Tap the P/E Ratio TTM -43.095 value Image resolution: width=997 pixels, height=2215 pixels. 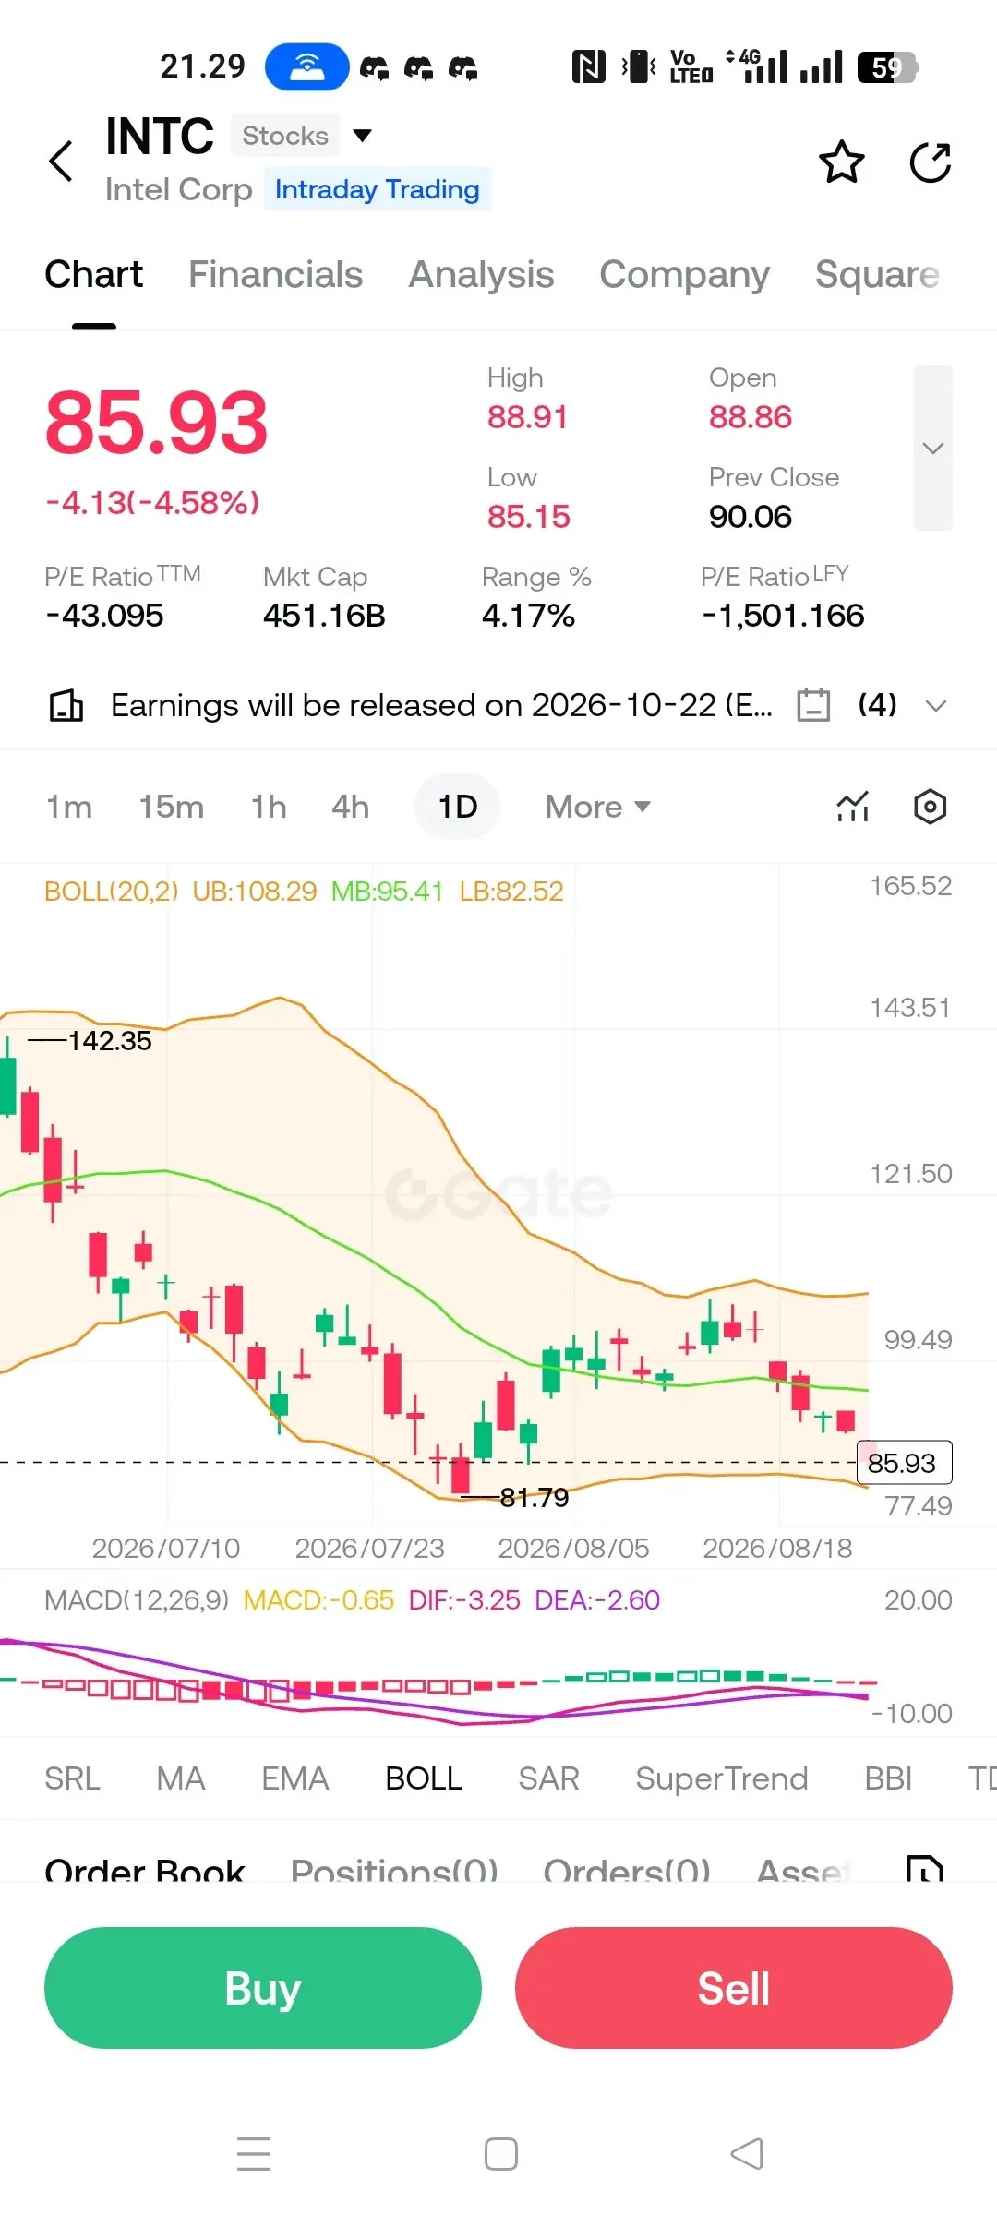pos(104,615)
